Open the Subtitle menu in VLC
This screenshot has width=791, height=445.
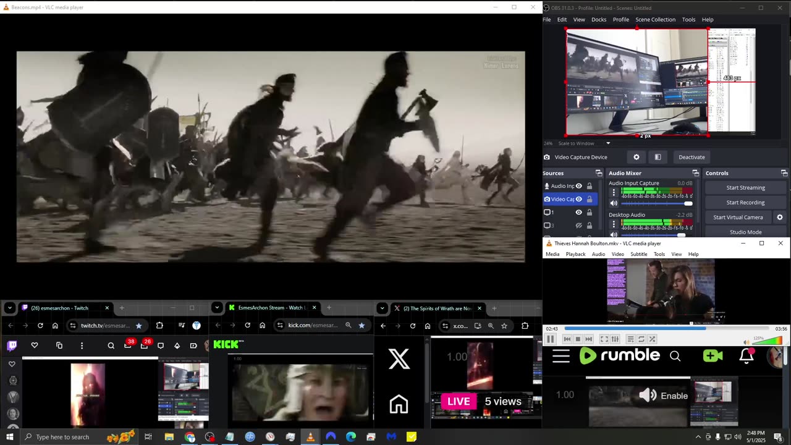coord(639,254)
